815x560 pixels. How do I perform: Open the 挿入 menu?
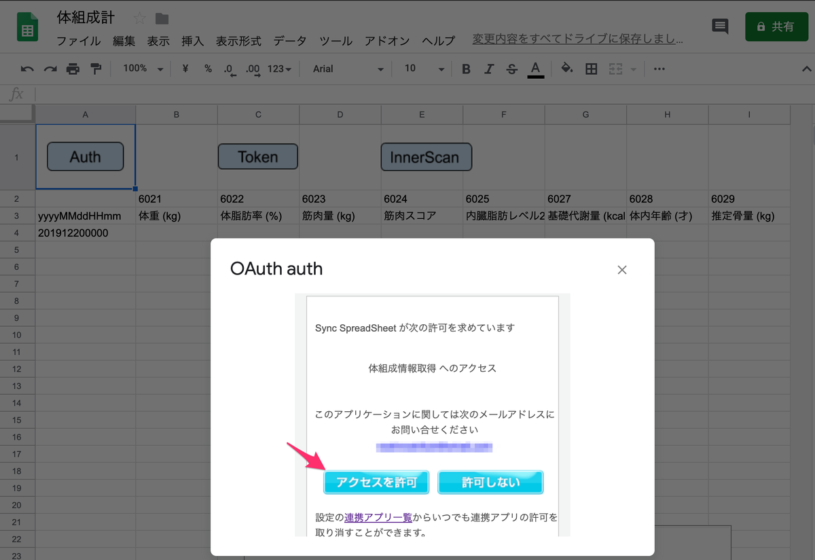pyautogui.click(x=192, y=41)
